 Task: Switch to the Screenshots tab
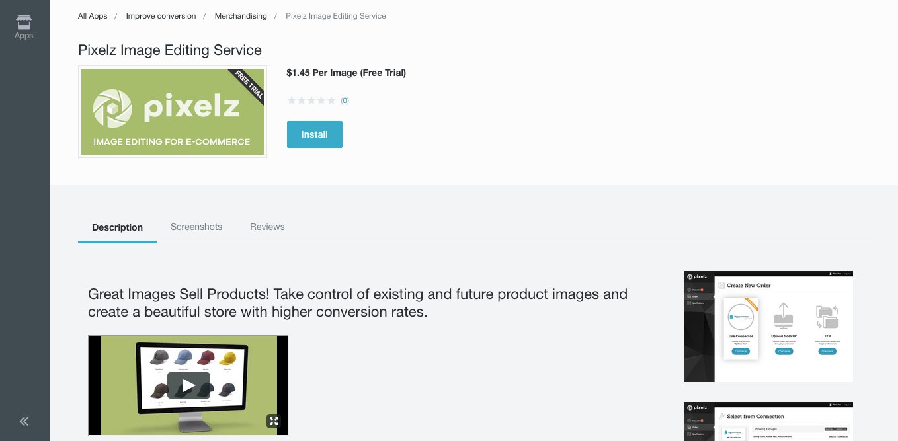coord(196,227)
